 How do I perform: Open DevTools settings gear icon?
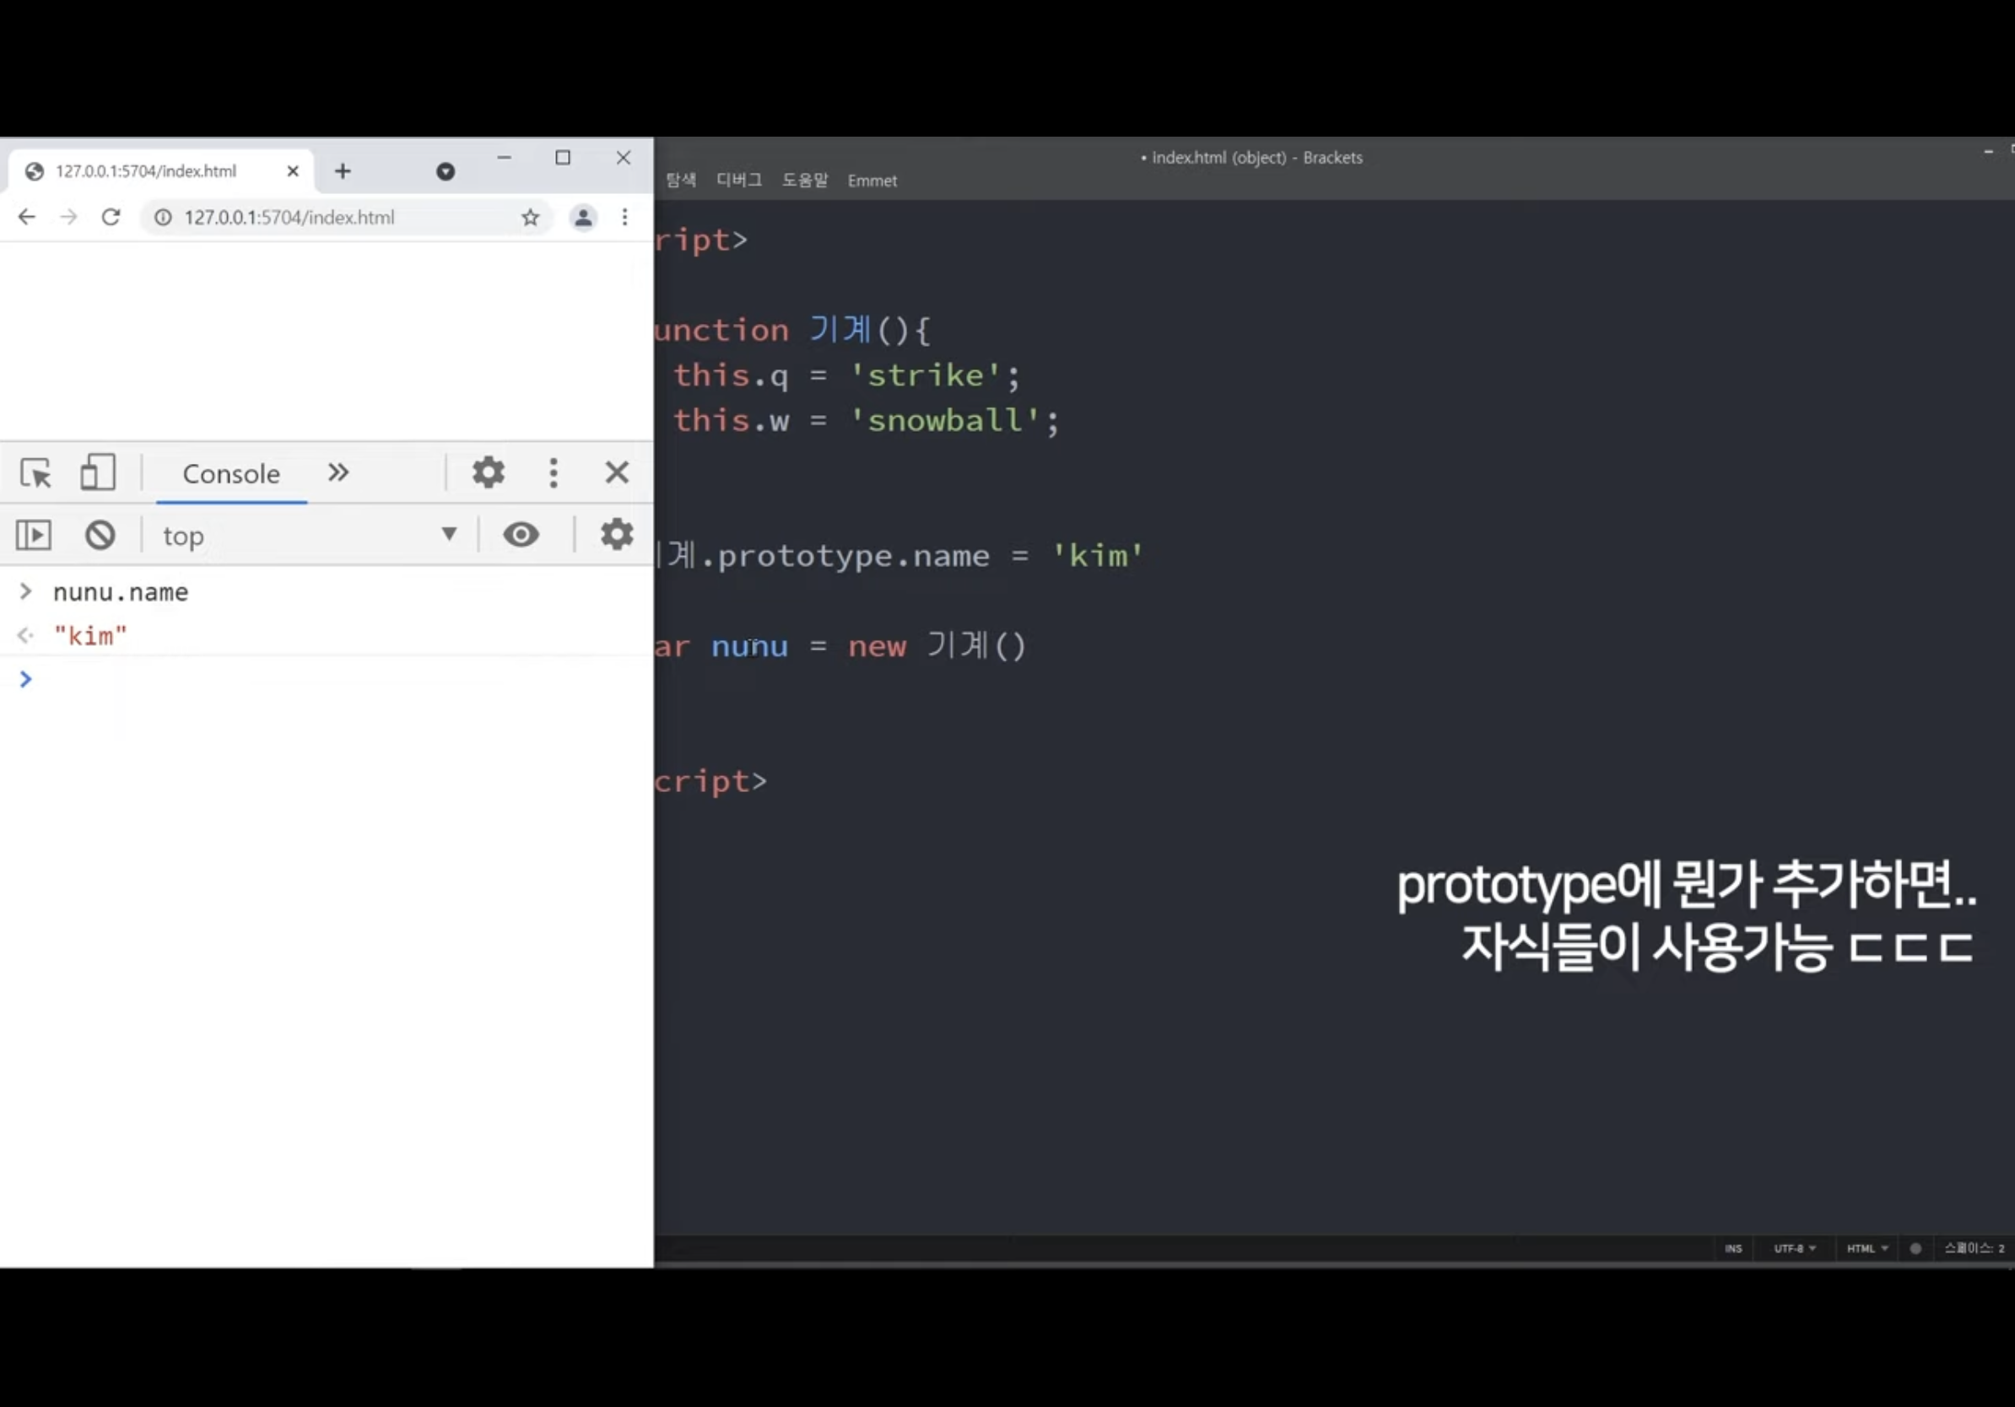point(488,473)
